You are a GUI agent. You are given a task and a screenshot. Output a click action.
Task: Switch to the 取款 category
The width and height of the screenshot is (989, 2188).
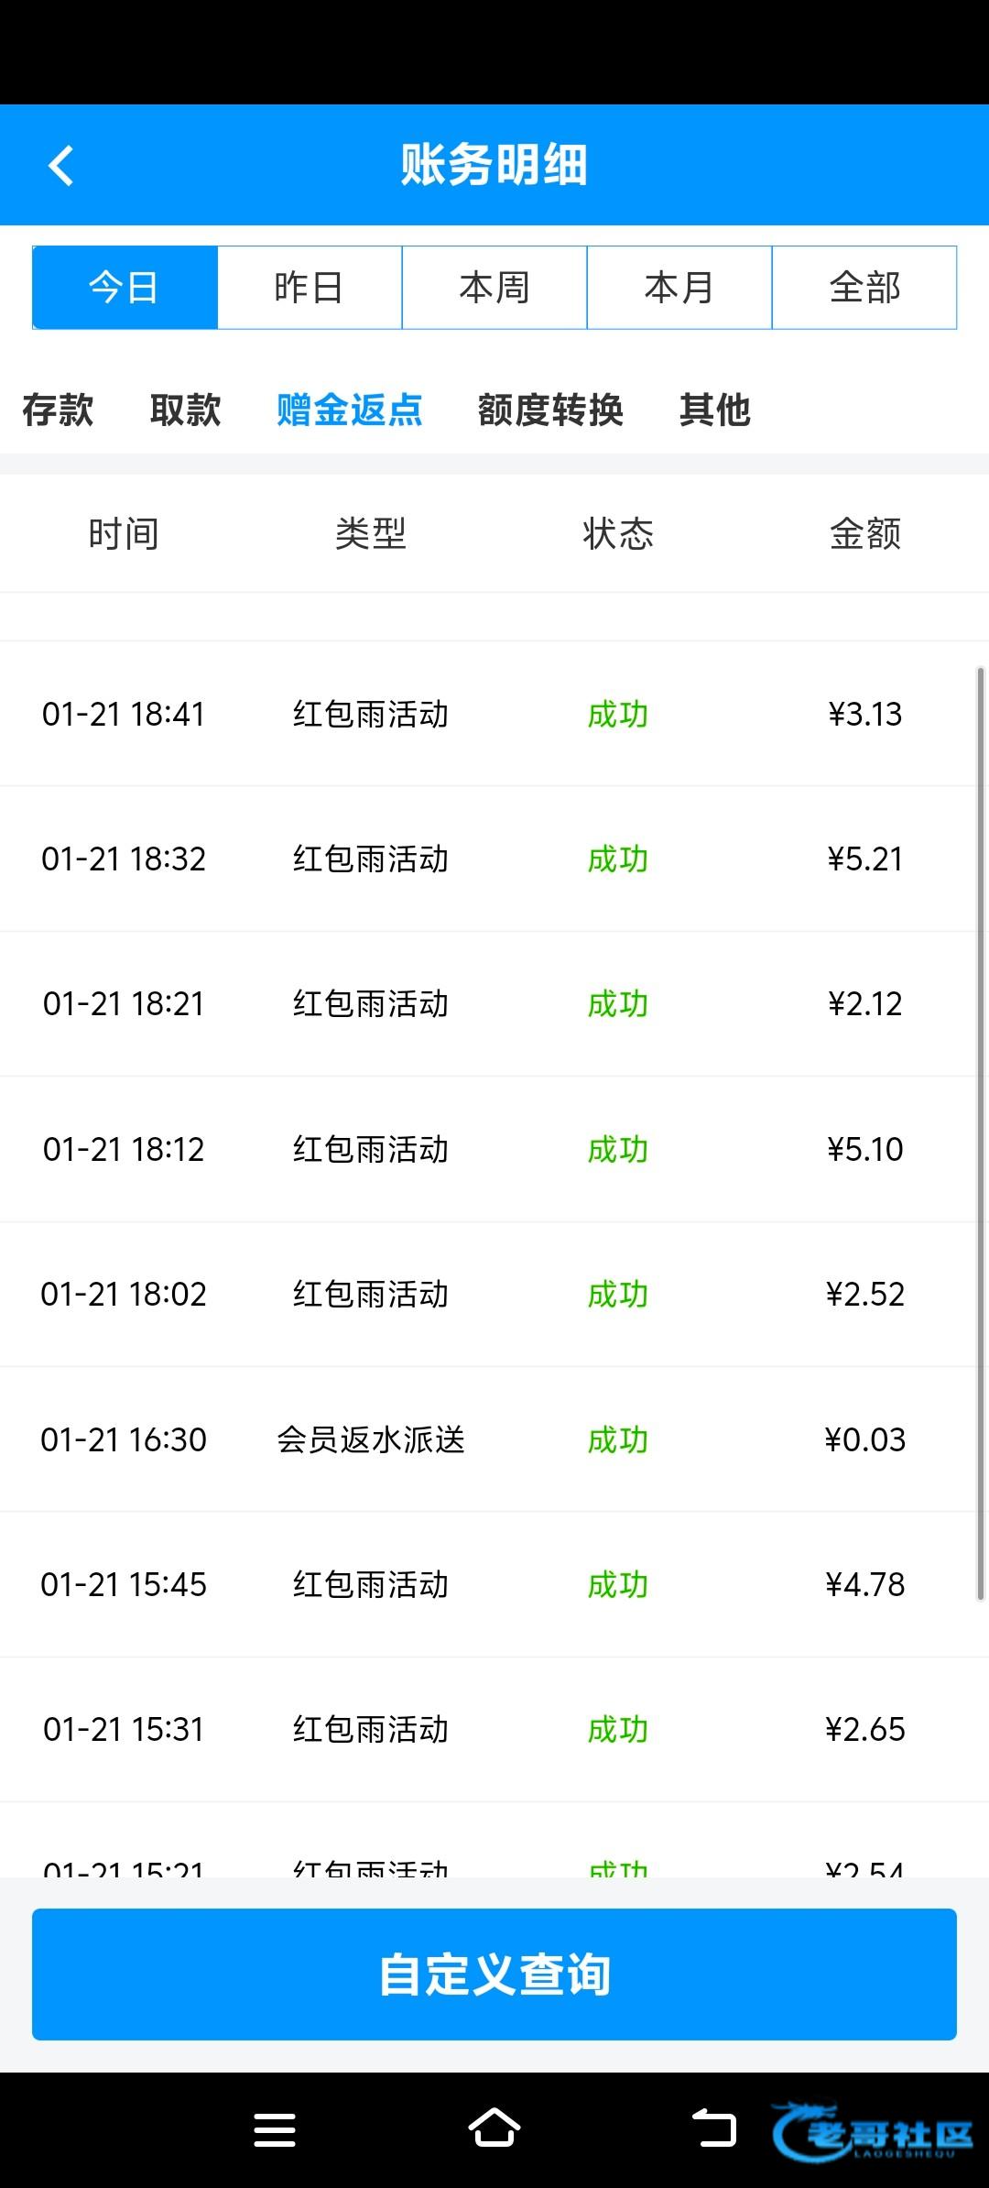[x=185, y=410]
